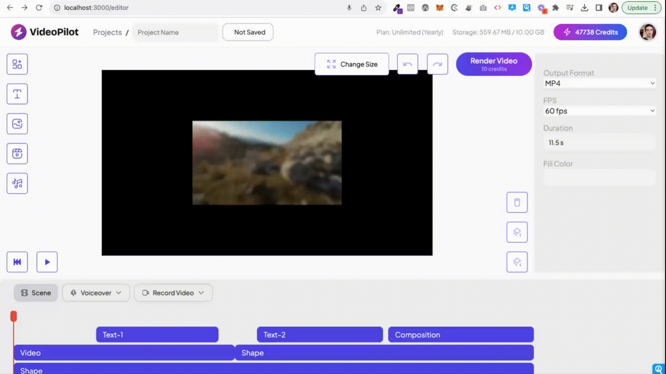Click the Project Name input field

click(176, 32)
